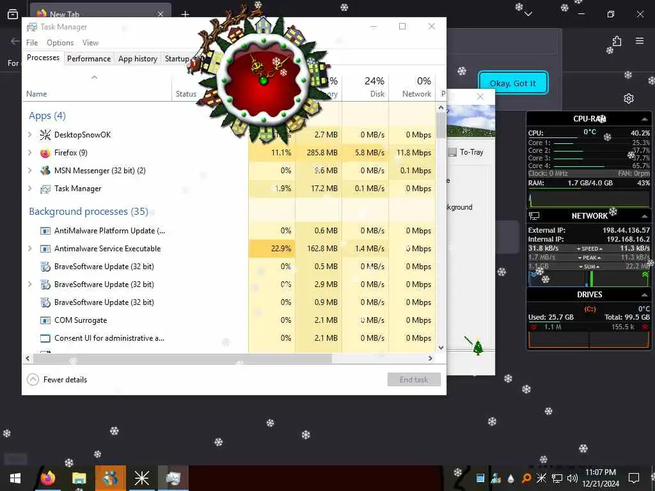Viewport: 655px width, 491px height.
Task: Select Consent UI for administrative process icon
Action: coord(45,339)
